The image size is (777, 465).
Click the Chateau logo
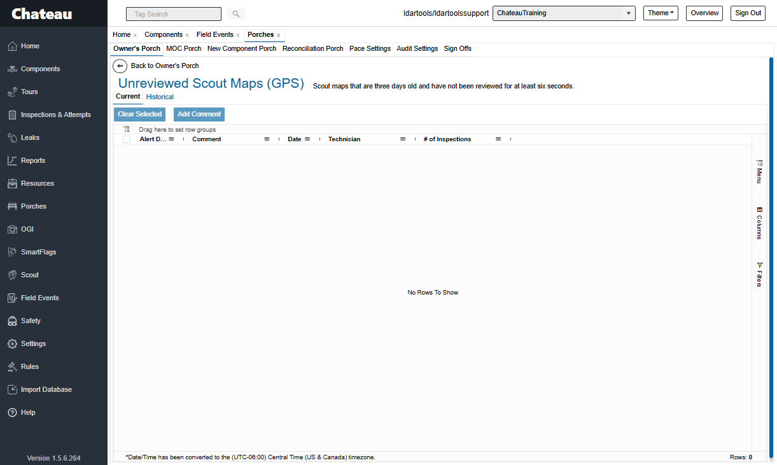click(x=42, y=13)
